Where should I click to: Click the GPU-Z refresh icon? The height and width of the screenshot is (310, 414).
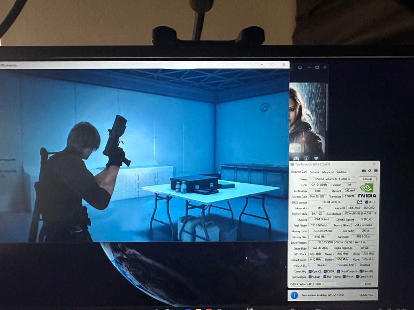[x=370, y=171]
